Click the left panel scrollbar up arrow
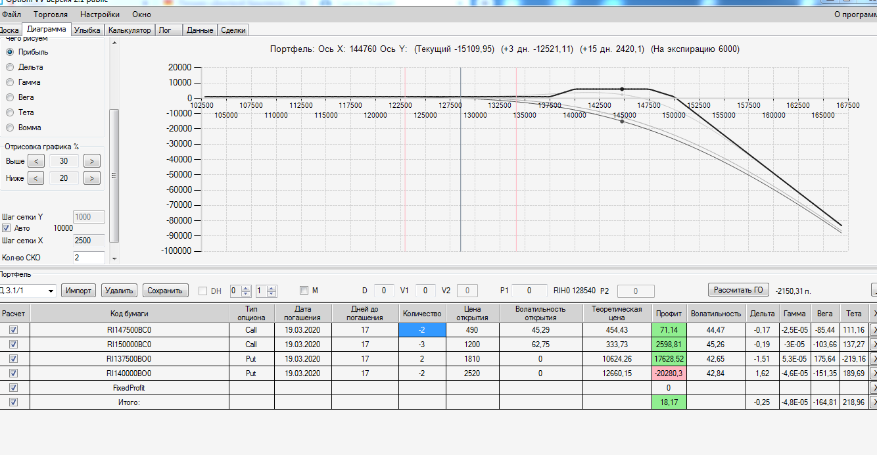877x455 pixels. (x=114, y=43)
